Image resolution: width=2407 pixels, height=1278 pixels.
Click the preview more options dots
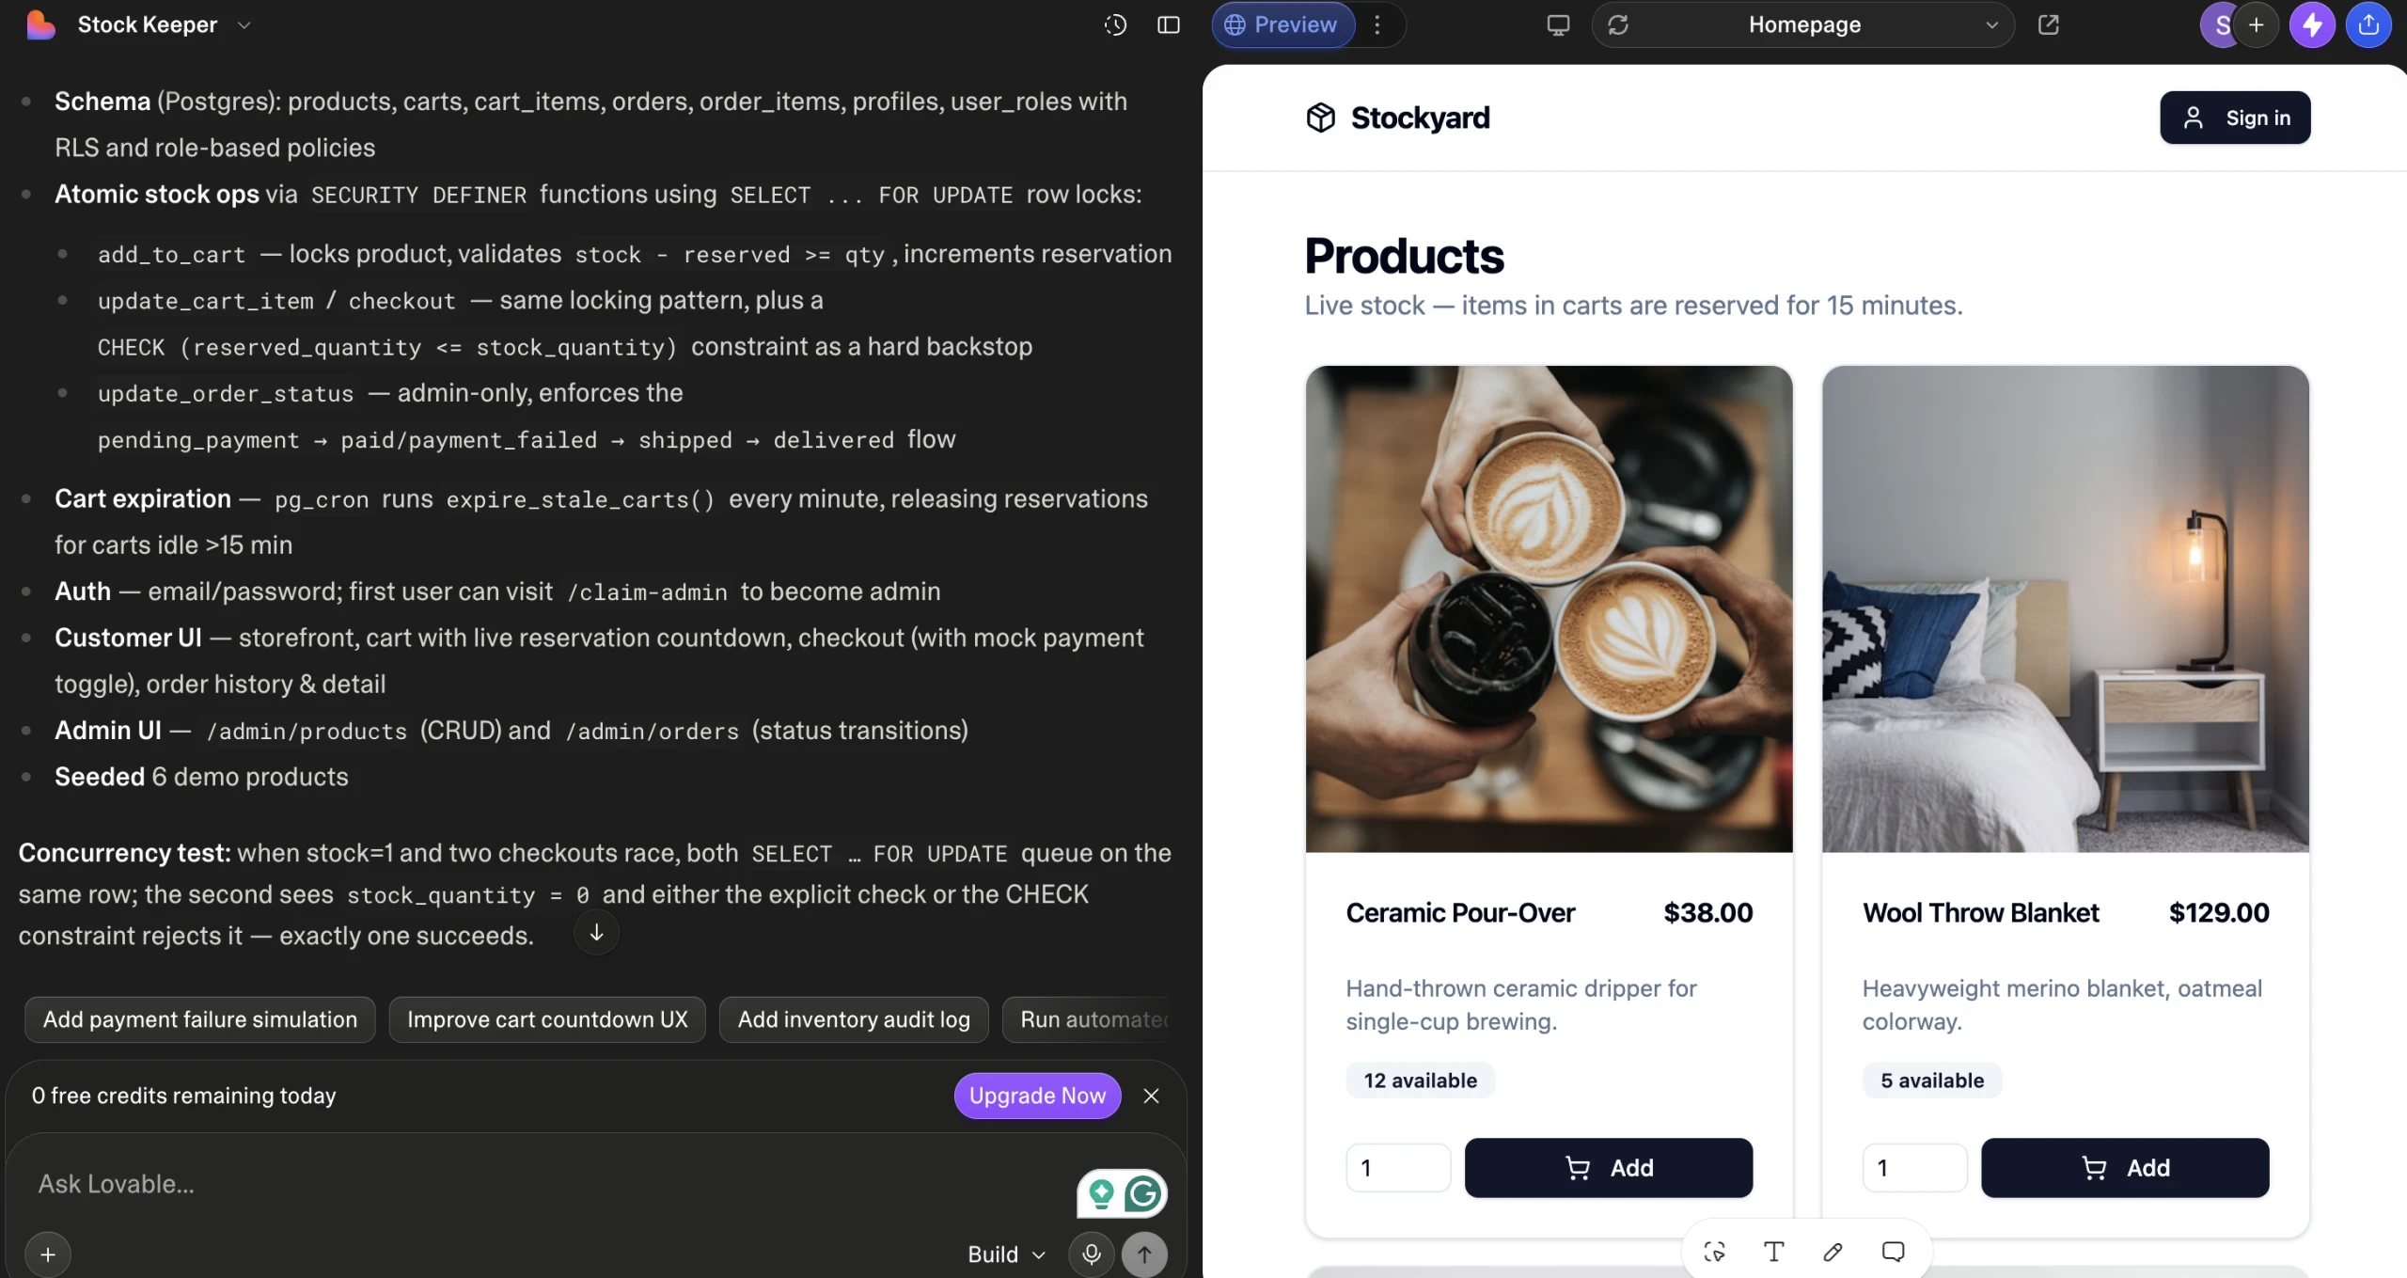point(1377,24)
